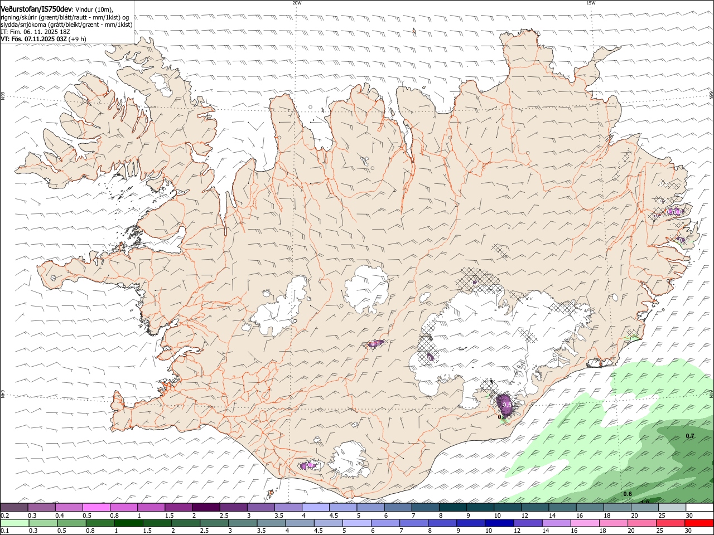714x535 pixels.
Task: Click the upper legend swatch between 8 and 9
Action: [x=453, y=508]
